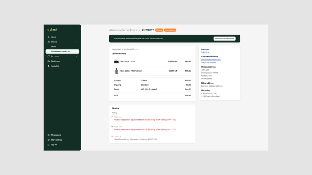Click 'Email subscribed' marketing status
Viewport: 312px width, 175px height.
click(210, 93)
